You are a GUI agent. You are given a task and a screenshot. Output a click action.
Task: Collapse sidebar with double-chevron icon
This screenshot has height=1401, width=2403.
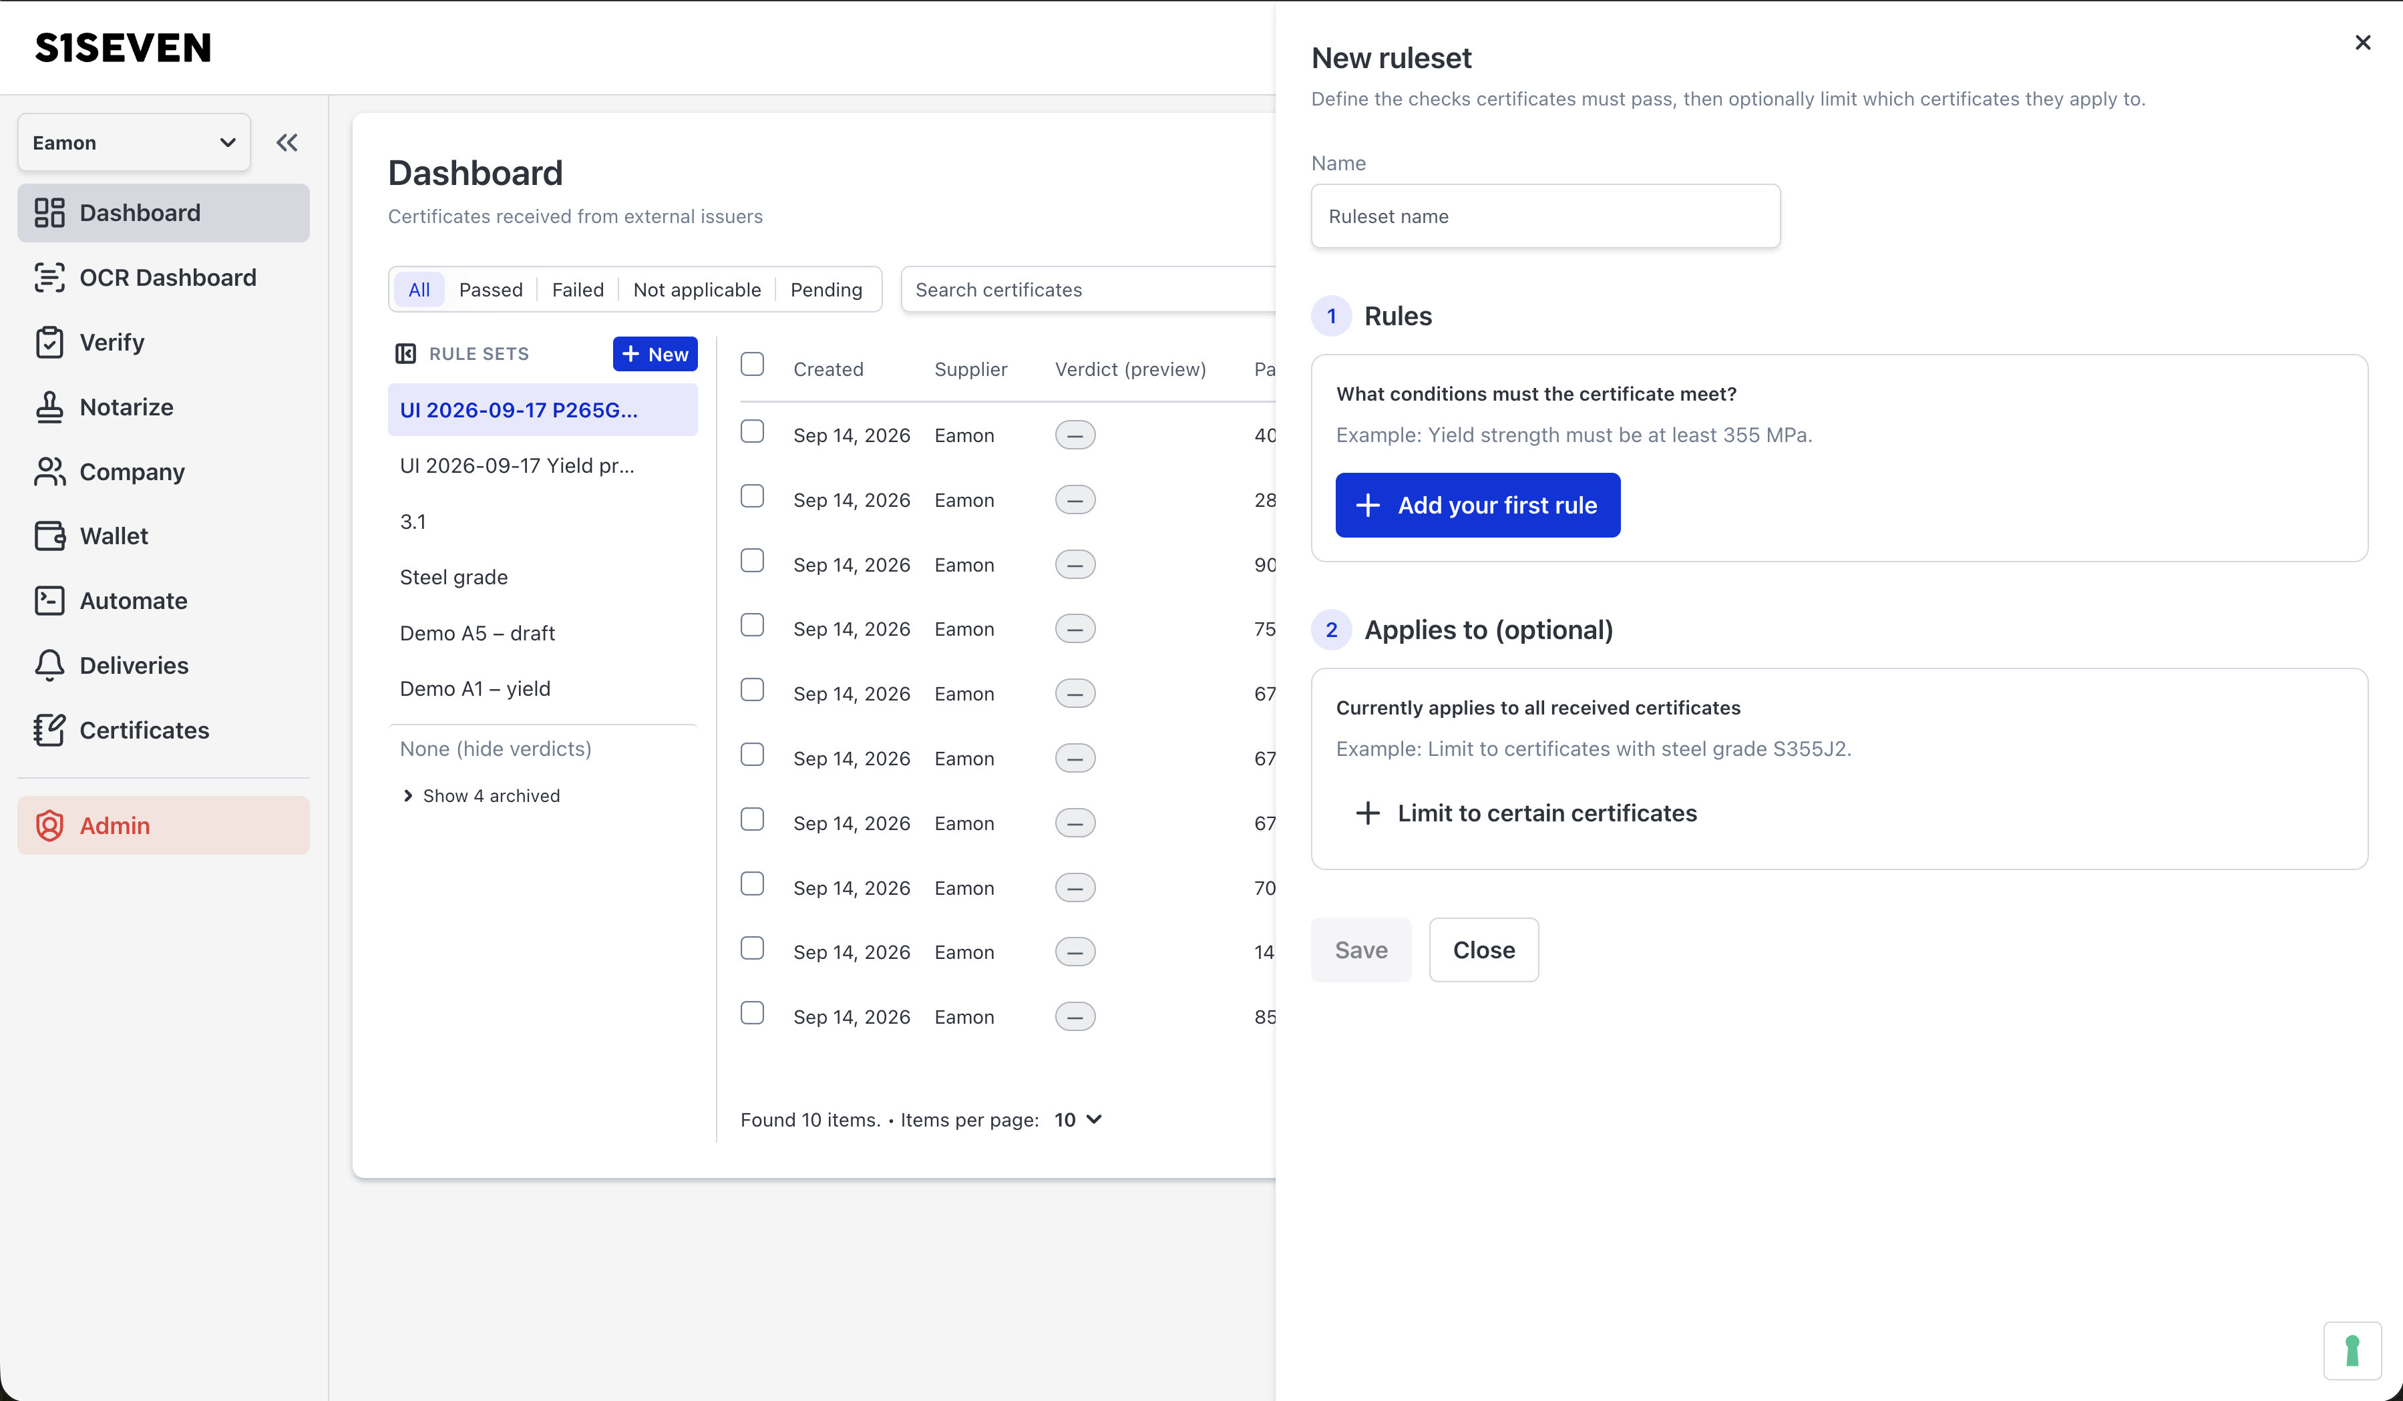point(287,143)
